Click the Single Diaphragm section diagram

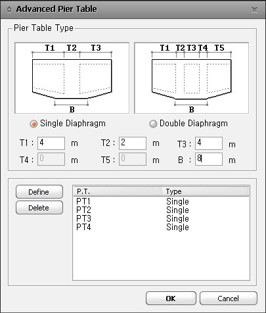72,78
